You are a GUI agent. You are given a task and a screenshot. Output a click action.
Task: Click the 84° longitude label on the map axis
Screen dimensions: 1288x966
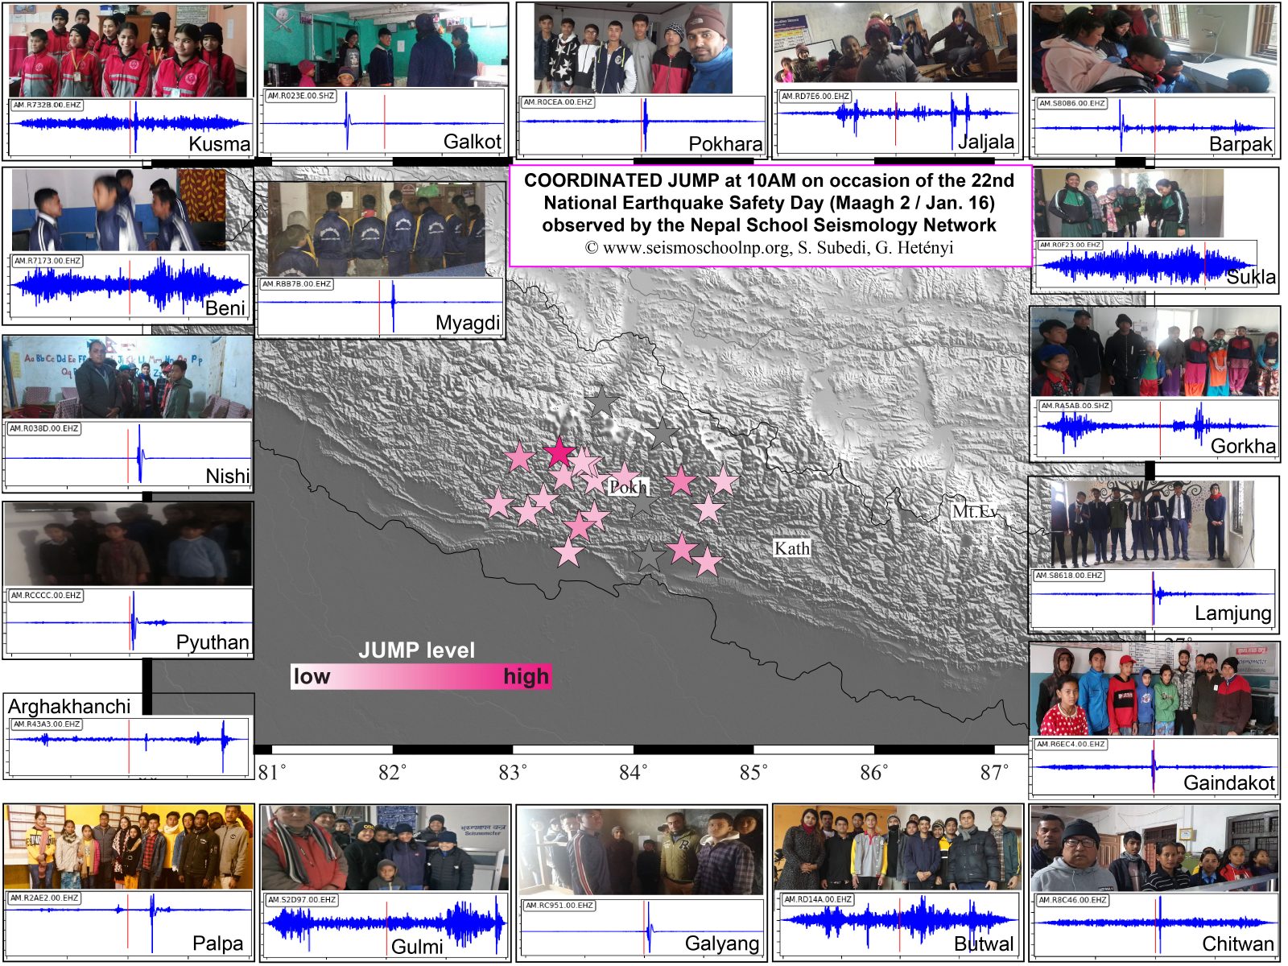pos(633,773)
